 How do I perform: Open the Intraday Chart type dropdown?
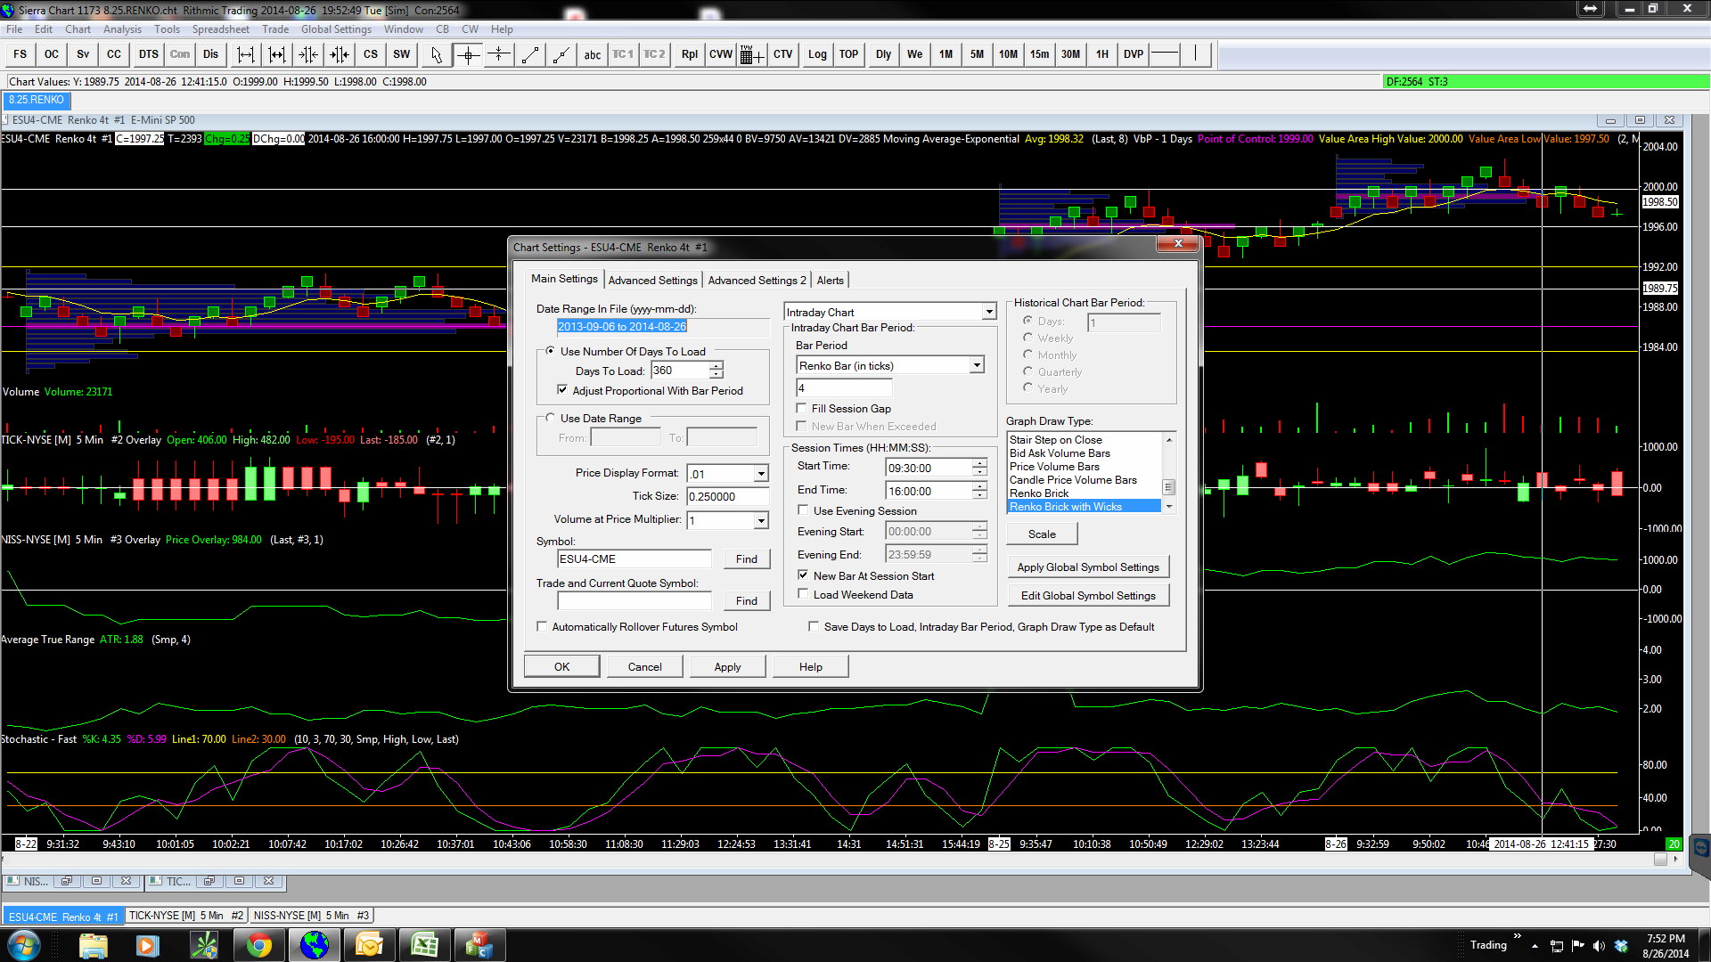coord(988,312)
